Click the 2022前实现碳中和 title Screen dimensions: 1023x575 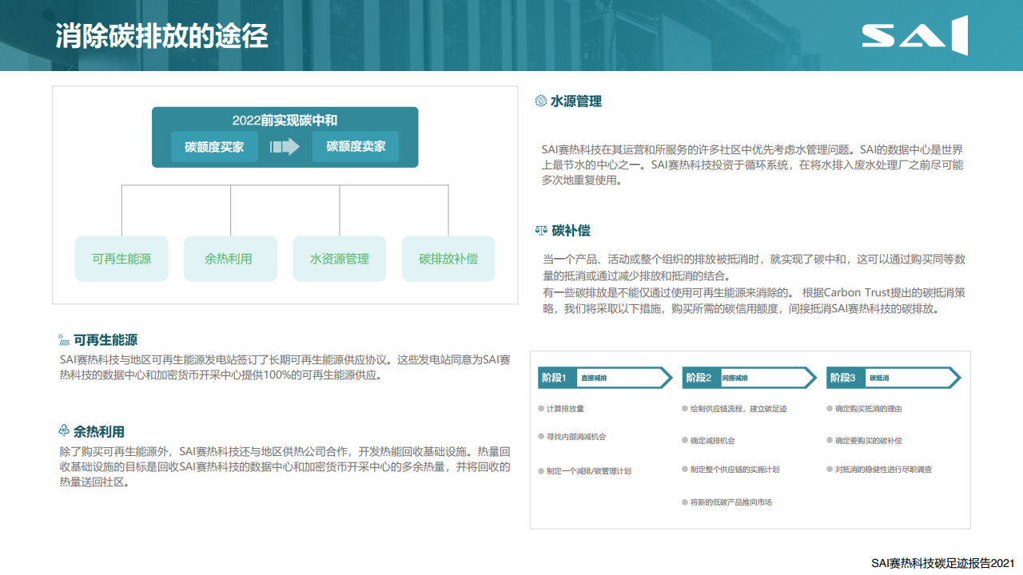tap(285, 121)
